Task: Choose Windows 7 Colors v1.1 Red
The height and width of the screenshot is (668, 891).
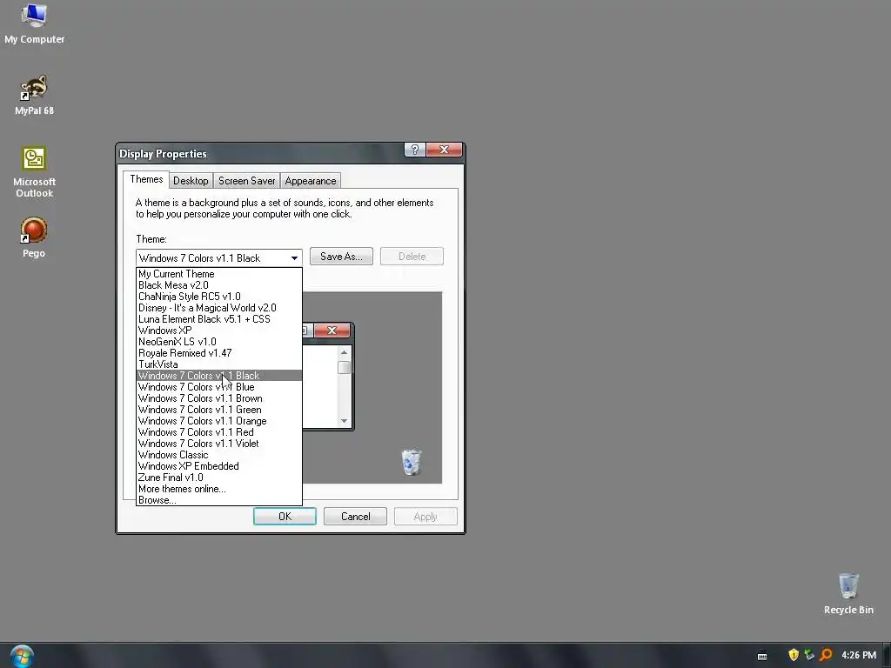Action: (x=219, y=432)
